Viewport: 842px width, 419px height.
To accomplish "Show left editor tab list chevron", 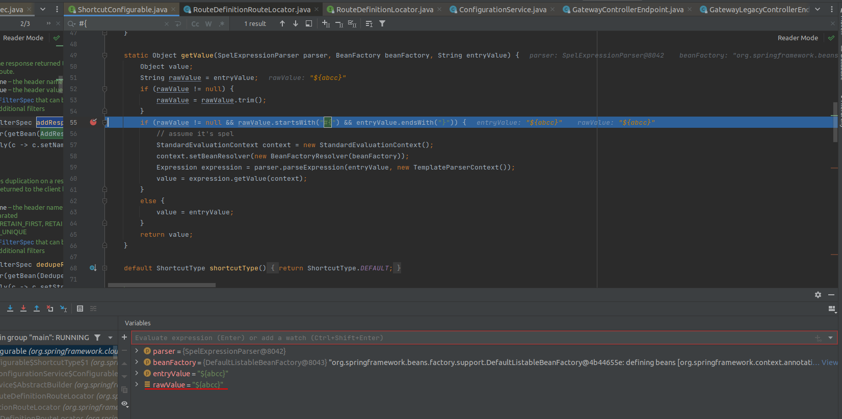I will (43, 9).
